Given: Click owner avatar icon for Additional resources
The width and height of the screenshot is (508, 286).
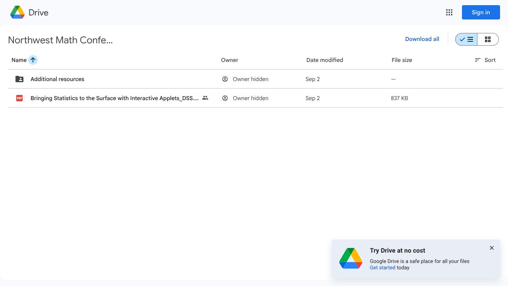Looking at the screenshot, I should (x=225, y=79).
